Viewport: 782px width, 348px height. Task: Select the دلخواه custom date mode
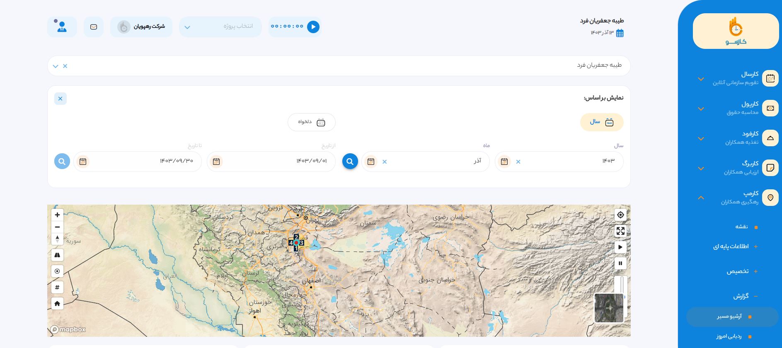(x=311, y=122)
